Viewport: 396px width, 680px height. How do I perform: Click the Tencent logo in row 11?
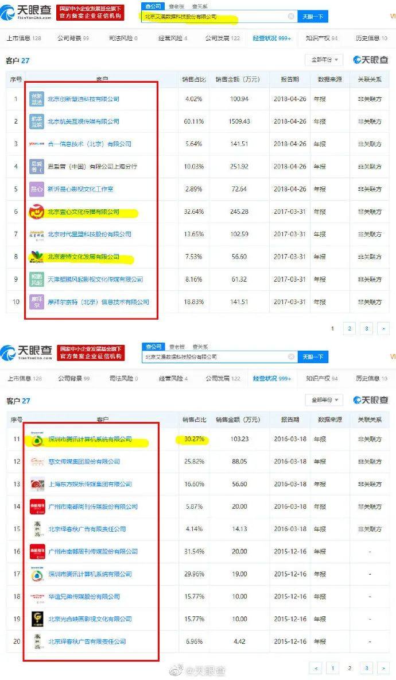(37, 440)
